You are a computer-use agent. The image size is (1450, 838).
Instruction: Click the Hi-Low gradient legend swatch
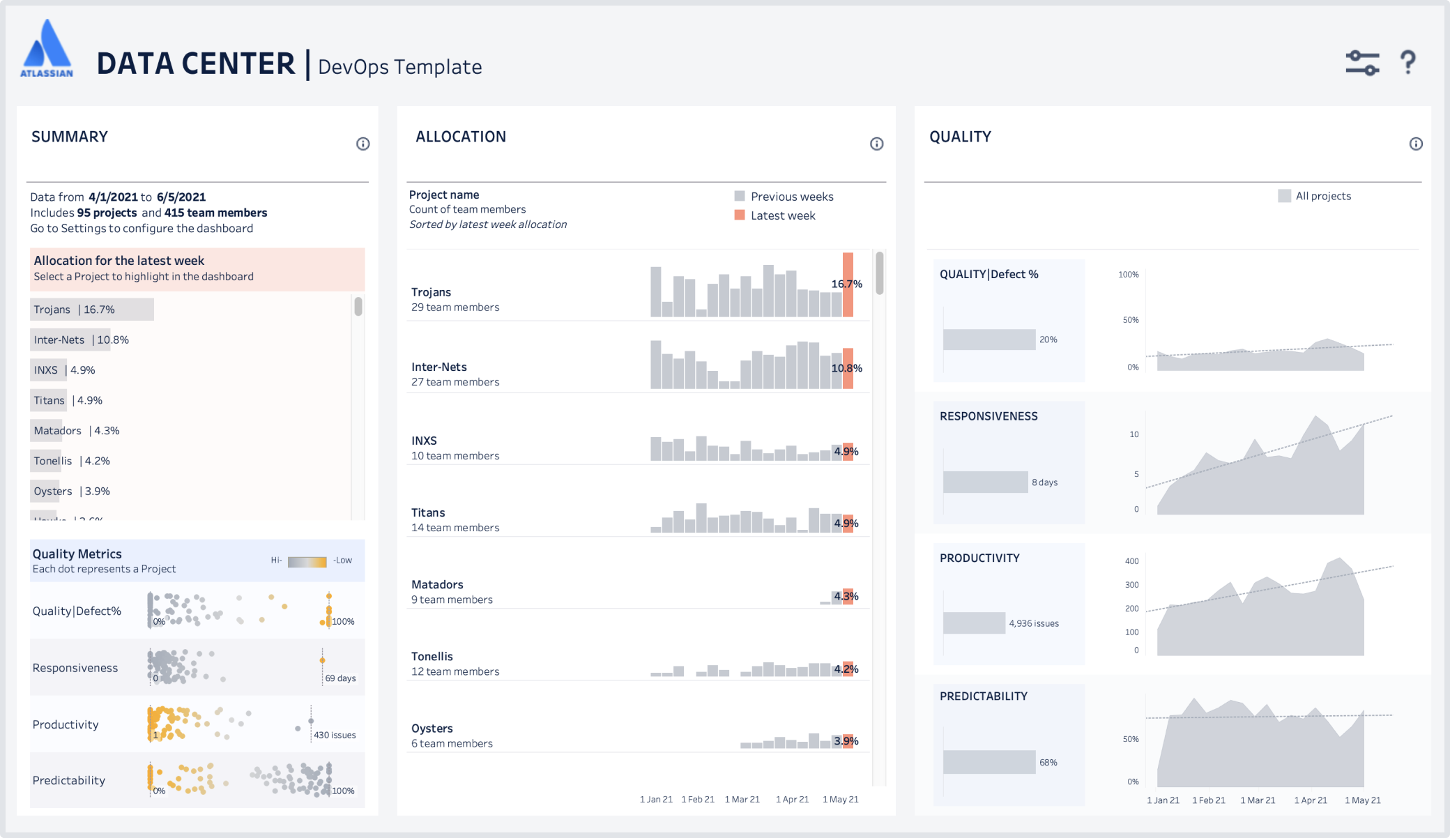click(307, 561)
